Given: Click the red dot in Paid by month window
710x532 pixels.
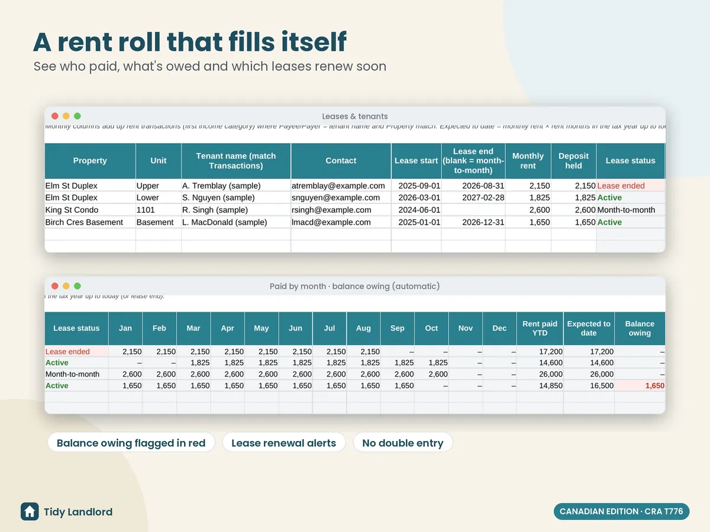Looking at the screenshot, I should coord(55,286).
